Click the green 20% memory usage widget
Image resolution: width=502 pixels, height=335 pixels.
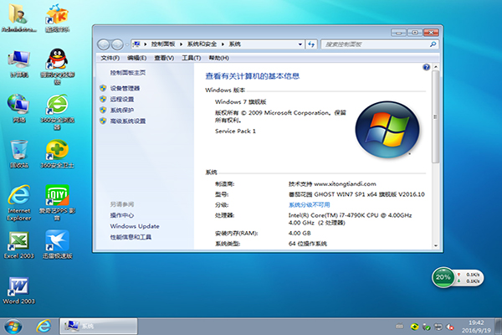[x=443, y=276]
